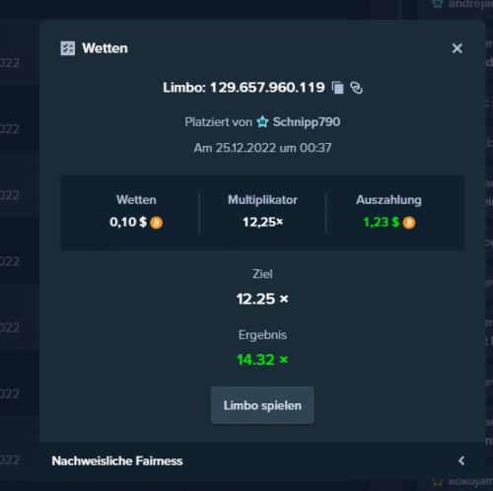Click Bitcoin icon next to 1,23 $
493x491 pixels.
pyautogui.click(x=409, y=223)
